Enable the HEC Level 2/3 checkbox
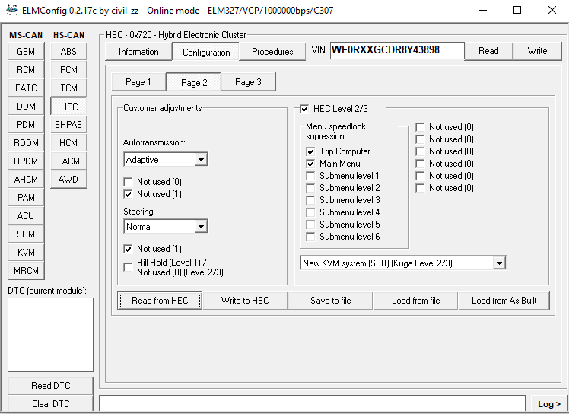Screen dimensions: 569x414 point(305,109)
